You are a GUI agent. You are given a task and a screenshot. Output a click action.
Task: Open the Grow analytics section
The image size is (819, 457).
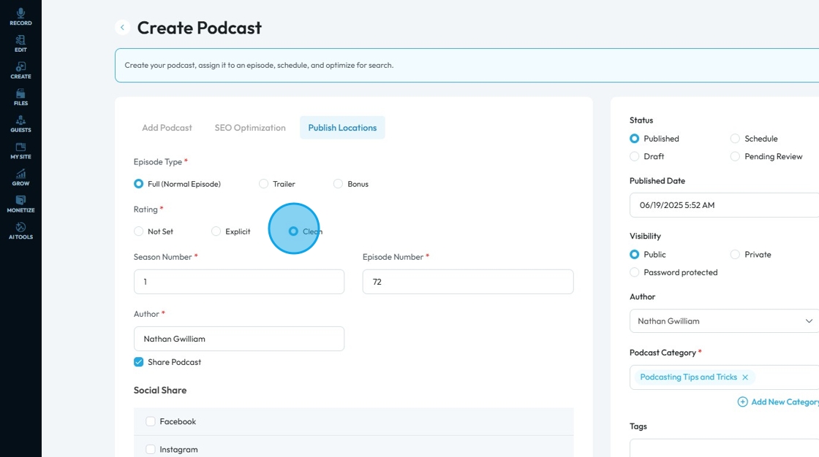[20, 177]
